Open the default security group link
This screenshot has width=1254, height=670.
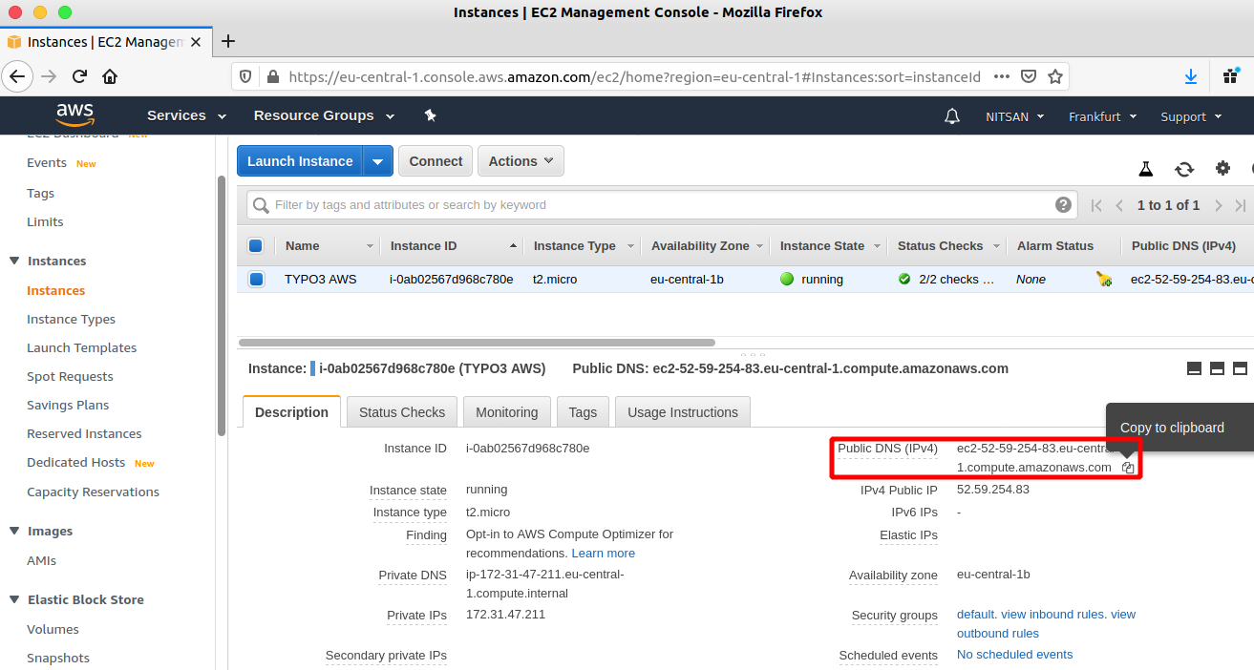tap(975, 615)
